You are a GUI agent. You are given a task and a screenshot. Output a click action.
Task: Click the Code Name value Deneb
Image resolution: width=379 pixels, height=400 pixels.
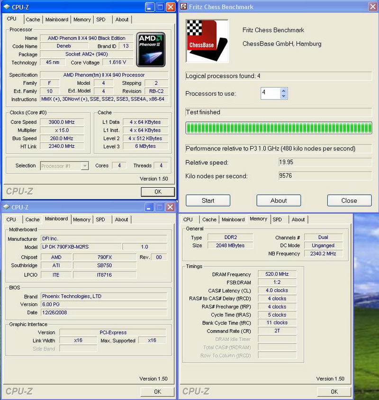(x=64, y=46)
